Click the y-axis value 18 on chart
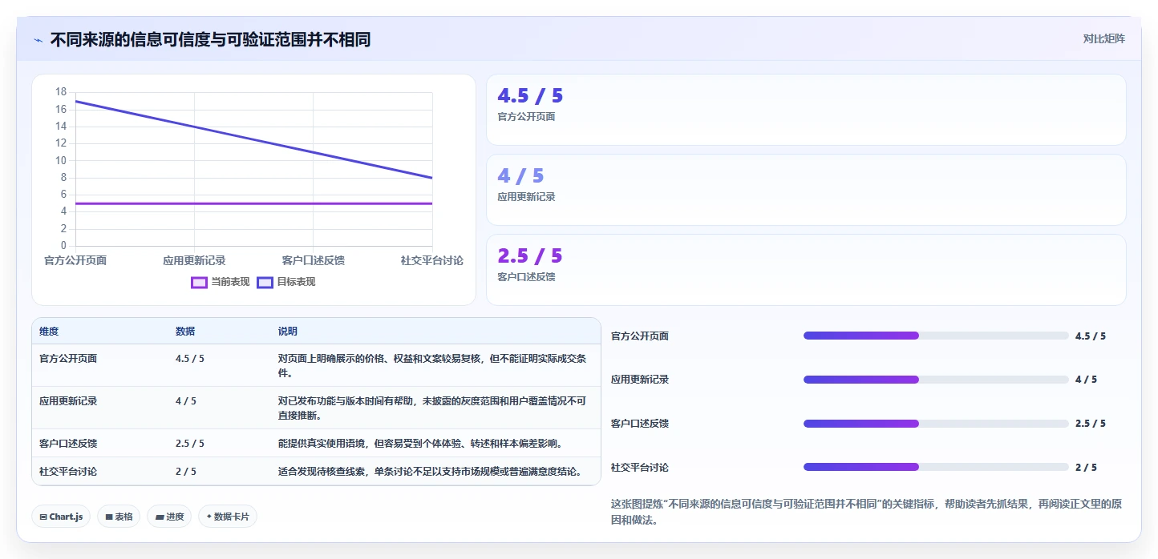Screen dimensions: 1158x559 click(x=61, y=92)
